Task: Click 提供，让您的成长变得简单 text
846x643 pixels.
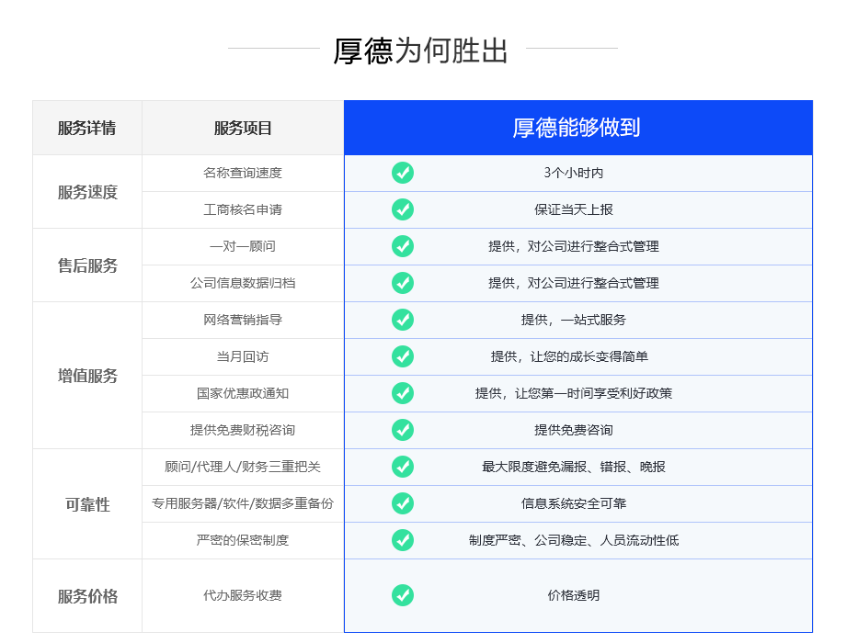Action: 569,356
